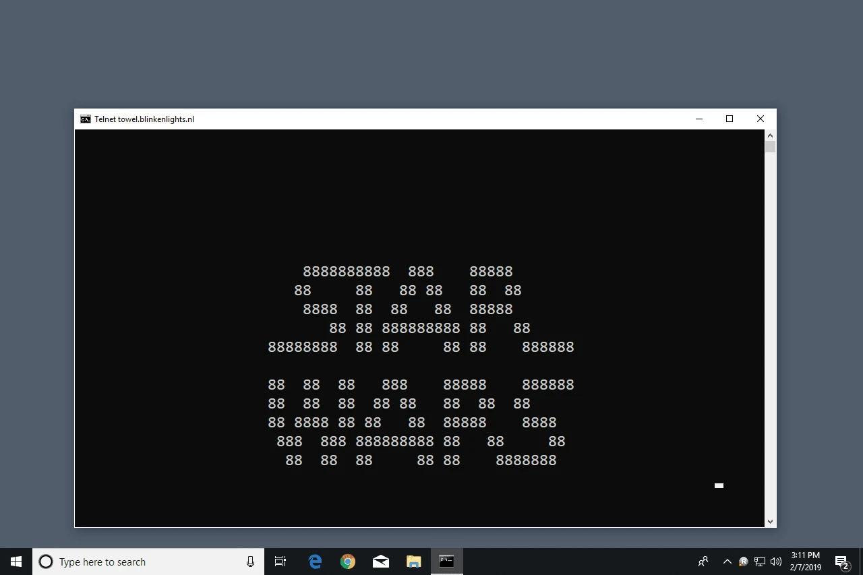Show hidden system tray icons
863x575 pixels.
[x=727, y=562]
